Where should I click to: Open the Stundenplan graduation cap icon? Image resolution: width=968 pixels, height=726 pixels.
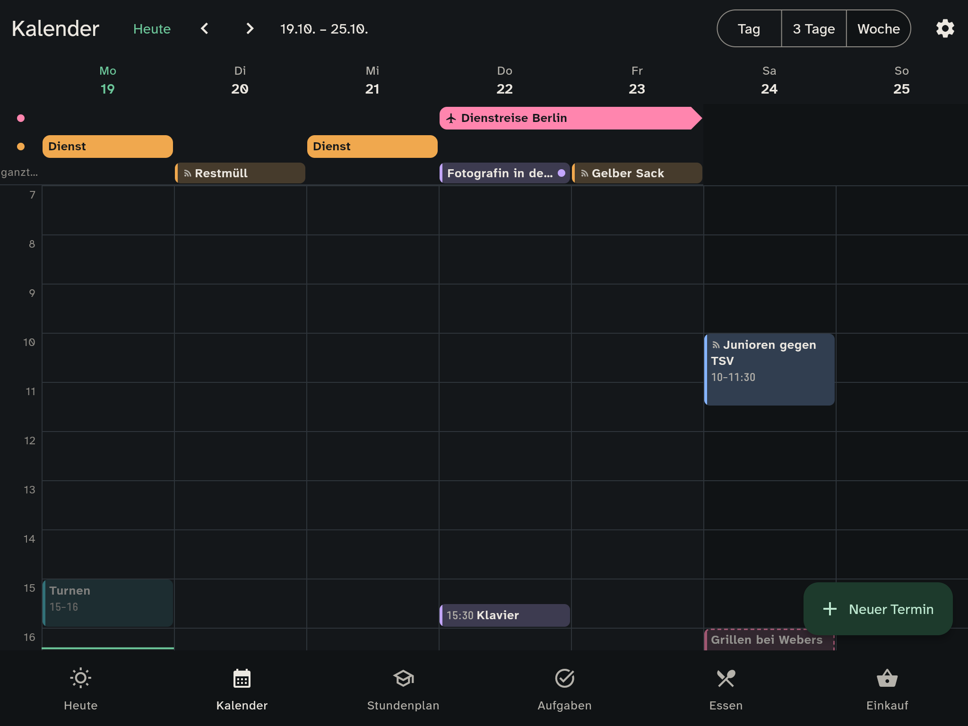(x=403, y=678)
